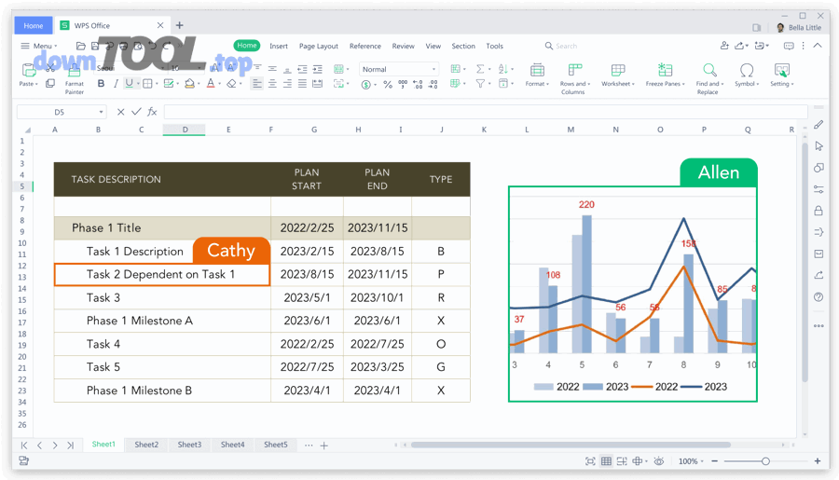Expand the name box dropdown arrow
The height and width of the screenshot is (480, 839).
(101, 112)
